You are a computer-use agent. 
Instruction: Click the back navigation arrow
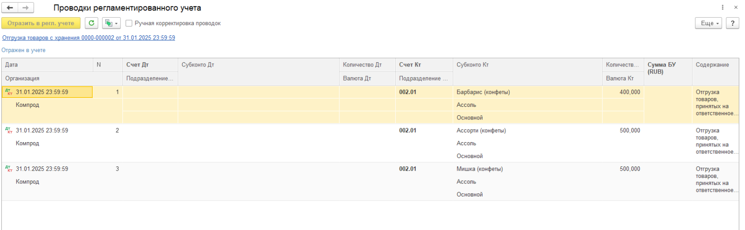click(x=10, y=8)
